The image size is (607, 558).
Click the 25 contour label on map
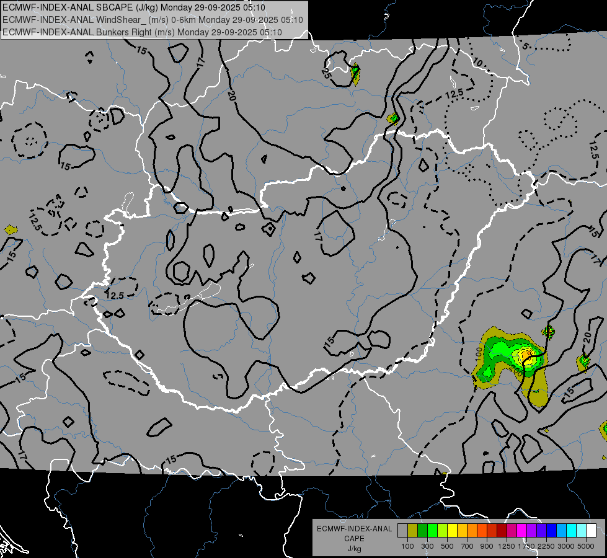[326, 74]
